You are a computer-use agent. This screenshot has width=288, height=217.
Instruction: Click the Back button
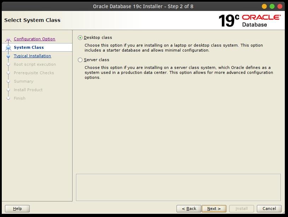click(x=189, y=209)
